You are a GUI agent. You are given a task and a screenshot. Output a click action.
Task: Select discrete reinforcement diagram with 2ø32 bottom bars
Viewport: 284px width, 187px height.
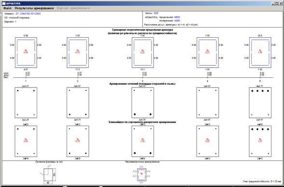point(143,141)
